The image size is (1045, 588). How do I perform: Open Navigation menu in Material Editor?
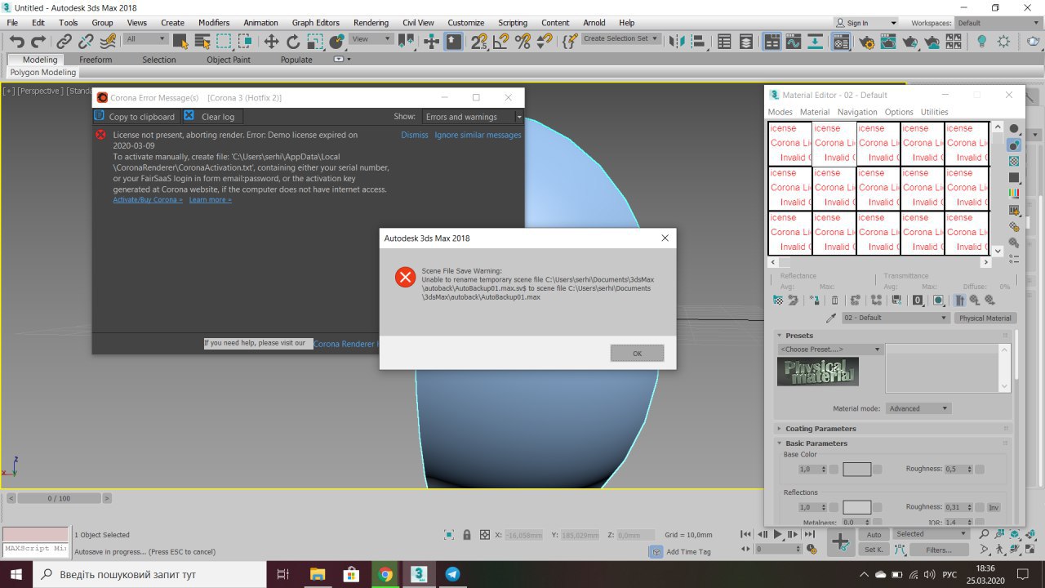pos(857,112)
